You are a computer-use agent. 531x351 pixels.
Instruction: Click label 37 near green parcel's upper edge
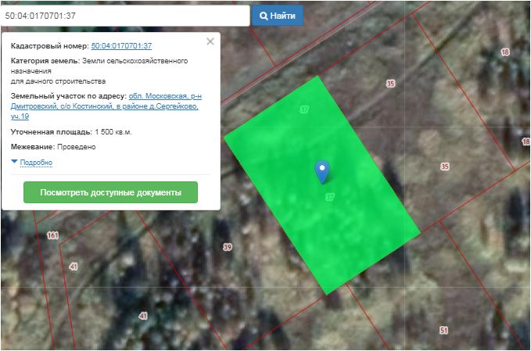304,109
